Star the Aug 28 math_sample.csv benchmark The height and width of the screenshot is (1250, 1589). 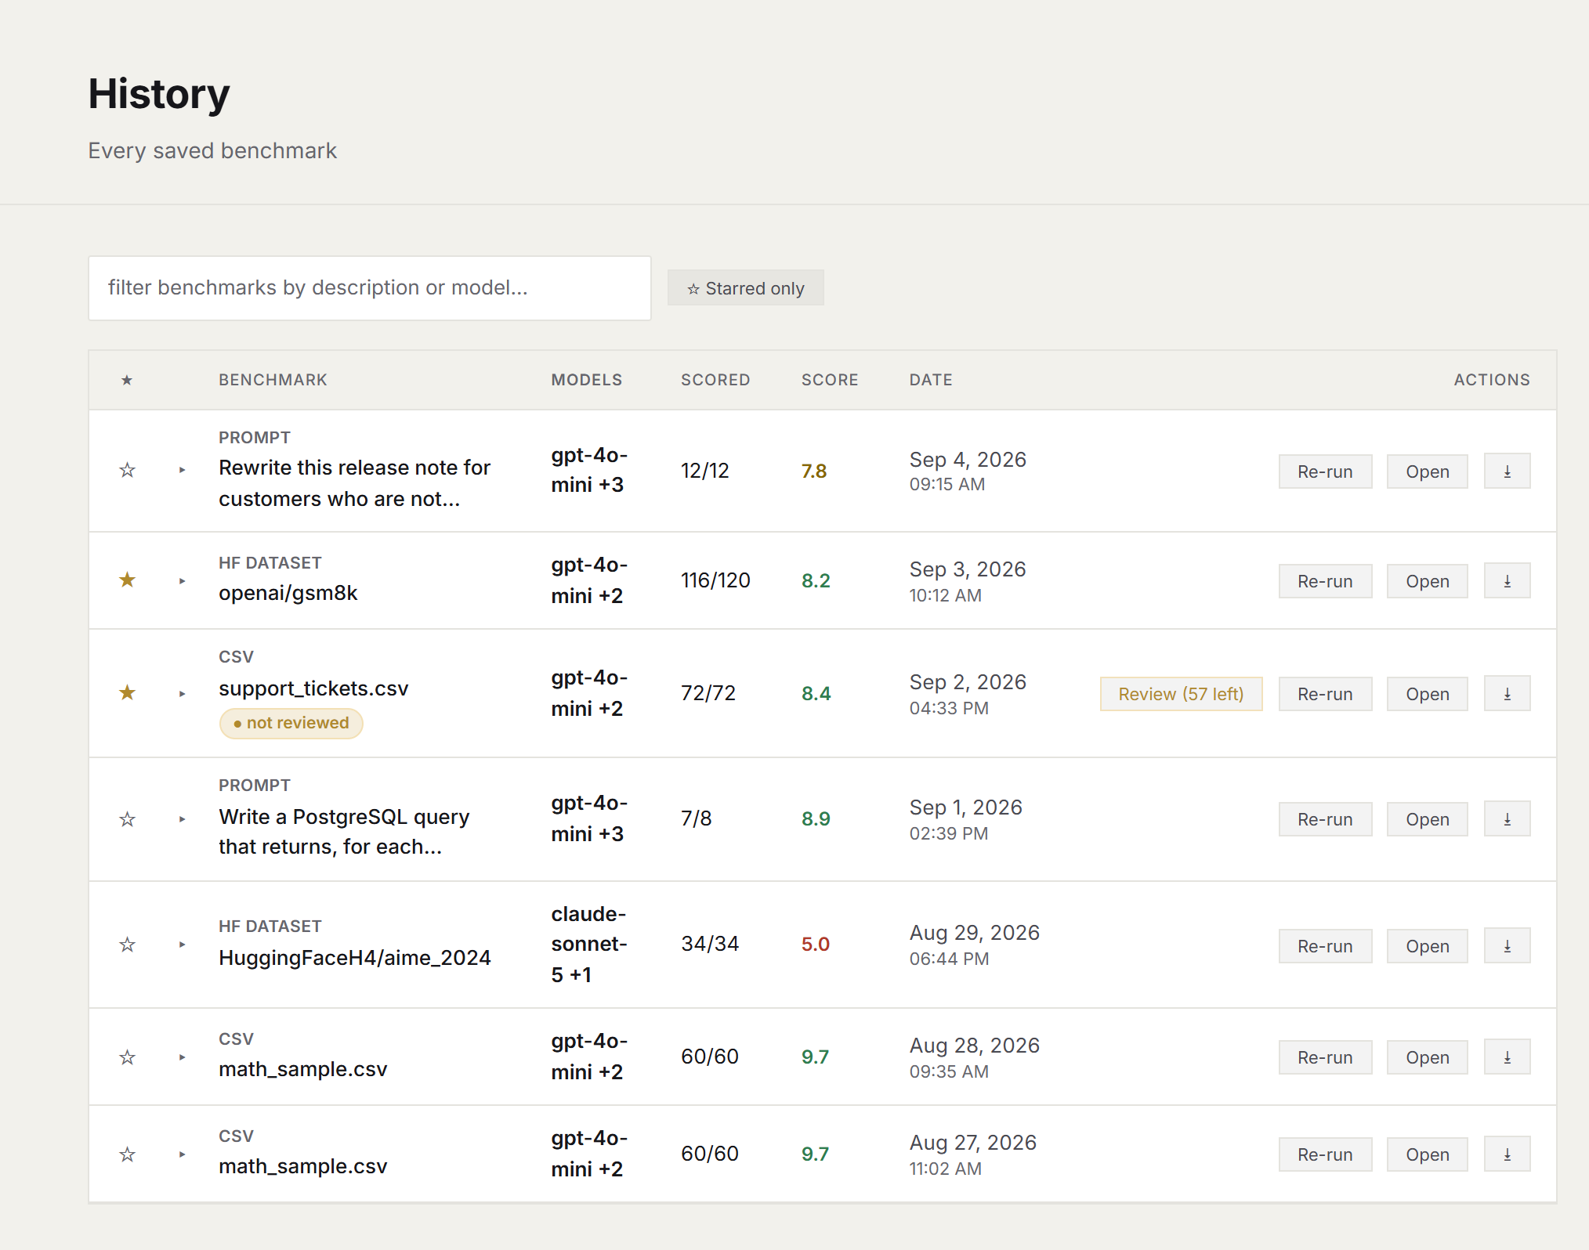127,1057
